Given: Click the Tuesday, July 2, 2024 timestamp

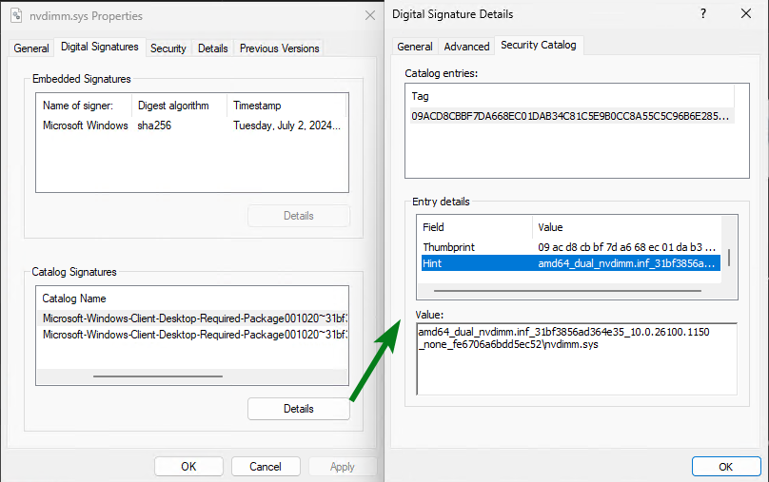Looking at the screenshot, I should click(x=286, y=125).
